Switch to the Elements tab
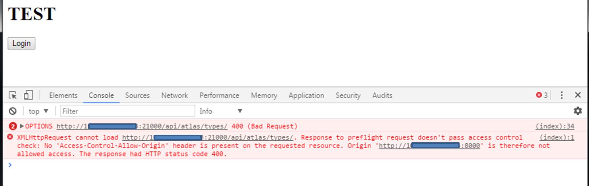Image resolution: width=589 pixels, height=186 pixels. point(63,95)
